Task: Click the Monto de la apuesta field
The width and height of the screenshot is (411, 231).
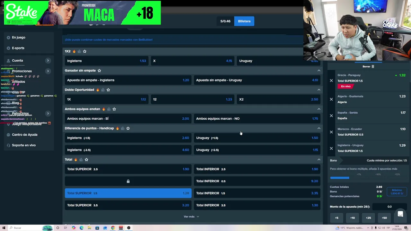Action: click(389, 207)
